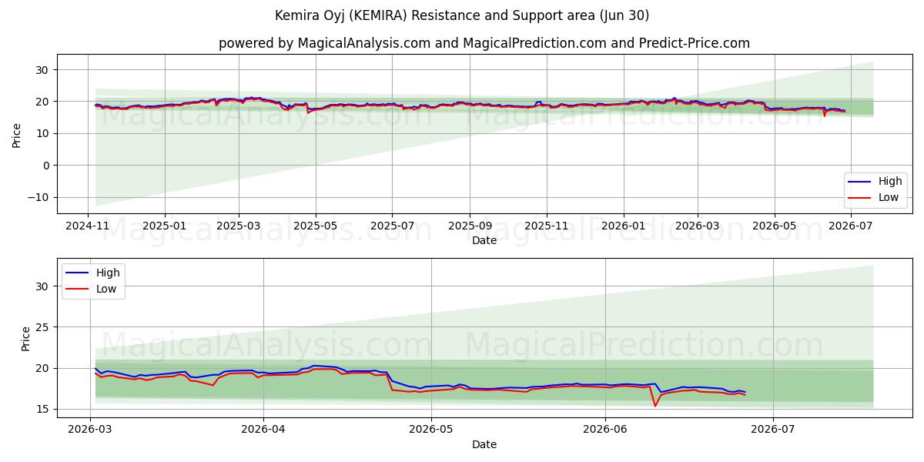
Task: Click the '15' price tick in the bottom chart
Action: [44, 409]
